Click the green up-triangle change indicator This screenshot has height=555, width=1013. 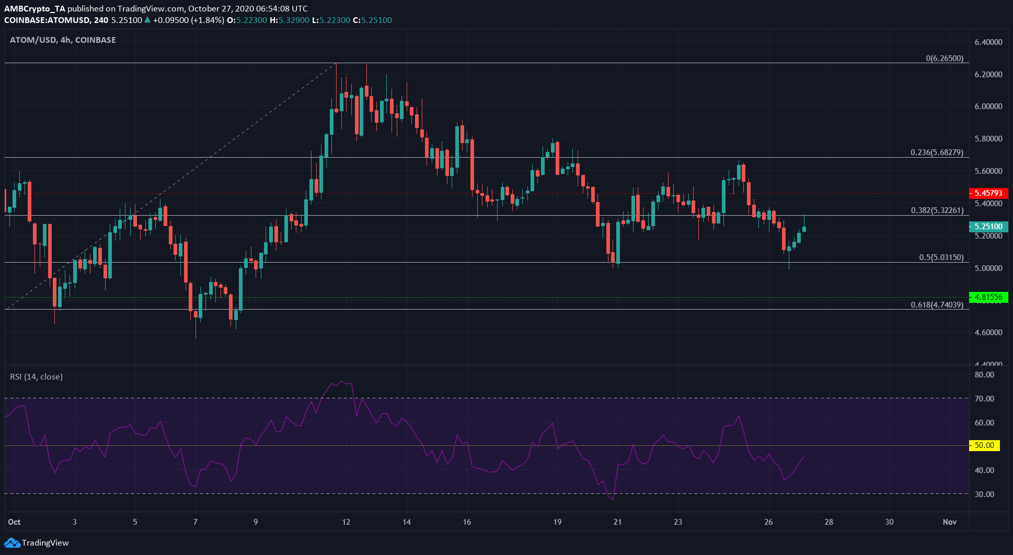(148, 20)
